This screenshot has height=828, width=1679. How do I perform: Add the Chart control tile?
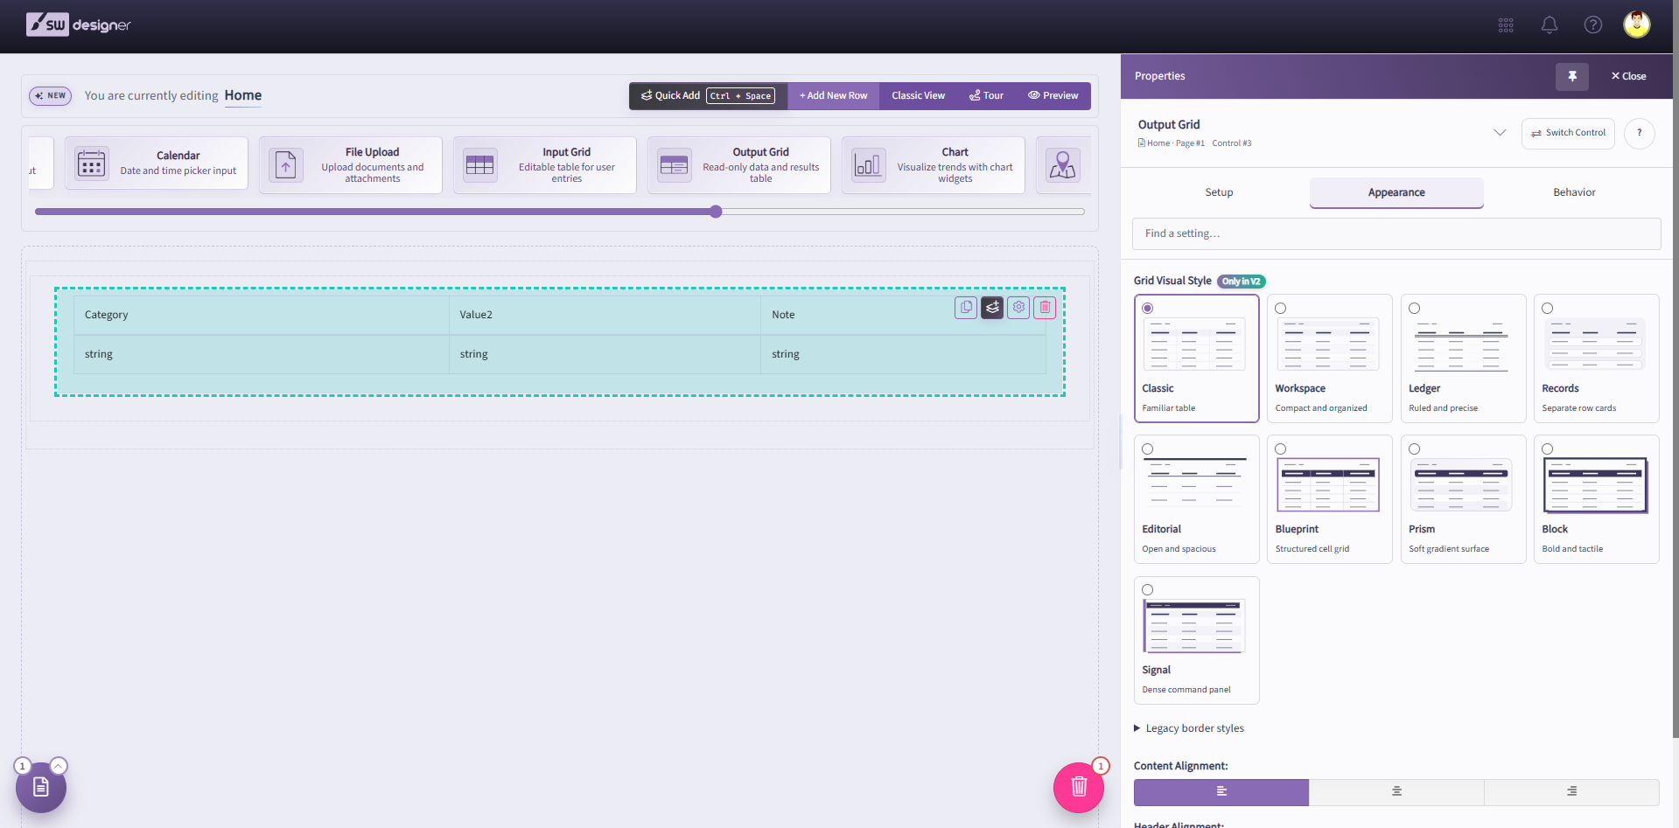pos(934,165)
